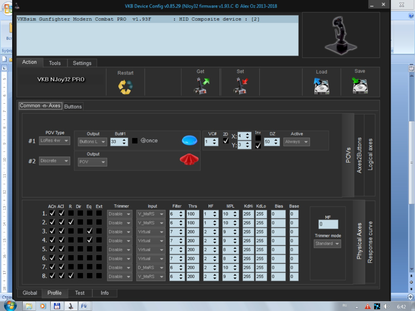Click the blue POV #1 button icon
The height and width of the screenshot is (311, 415).
tap(189, 141)
